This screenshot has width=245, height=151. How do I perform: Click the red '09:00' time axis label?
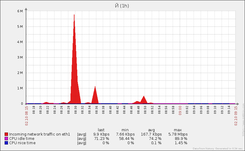point(180,110)
